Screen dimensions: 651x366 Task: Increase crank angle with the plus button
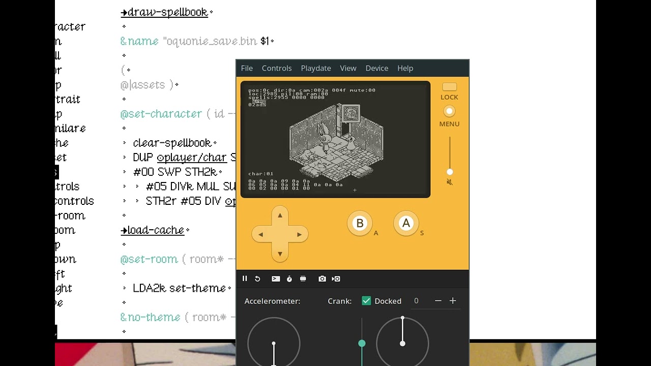coord(453,301)
